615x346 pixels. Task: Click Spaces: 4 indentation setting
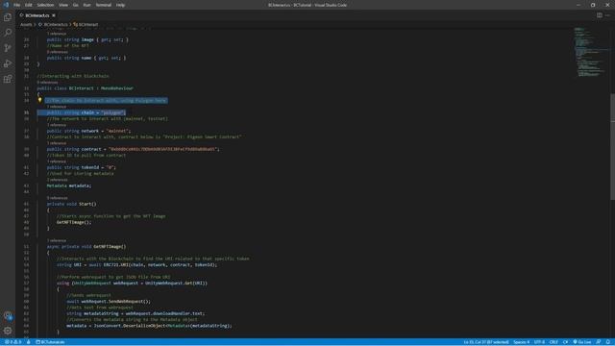click(522, 342)
